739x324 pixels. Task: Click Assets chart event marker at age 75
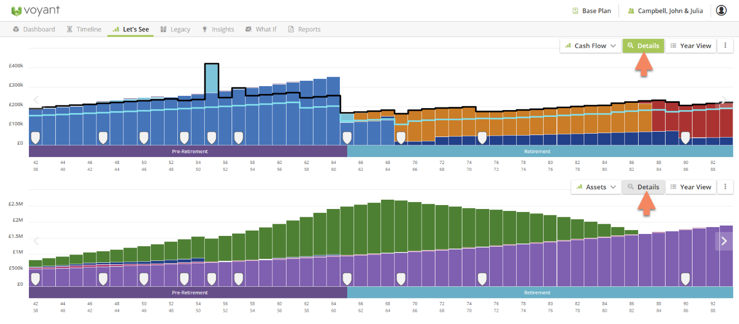(x=482, y=279)
